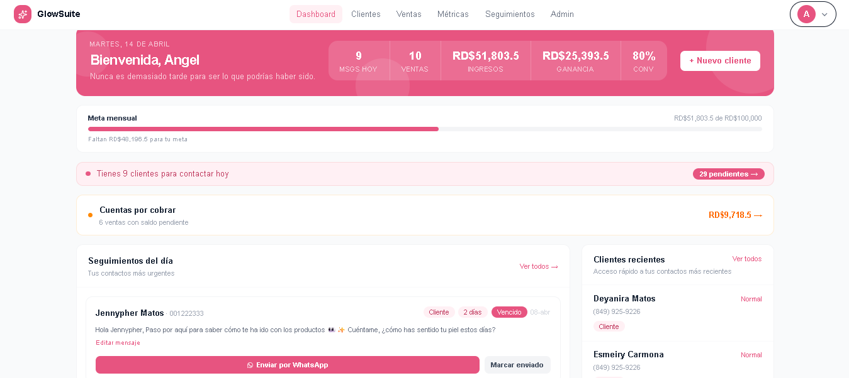This screenshot has width=849, height=378.
Task: Navigate to Seguimientos
Action: 509,14
